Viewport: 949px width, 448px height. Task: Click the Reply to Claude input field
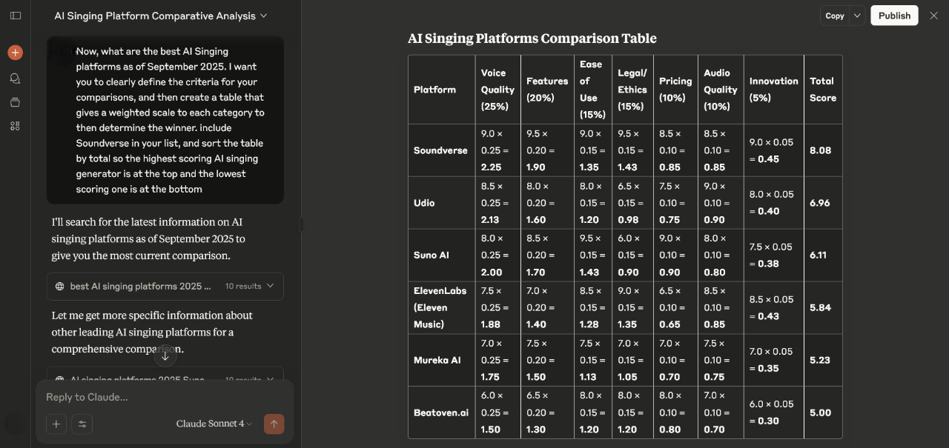(x=165, y=397)
